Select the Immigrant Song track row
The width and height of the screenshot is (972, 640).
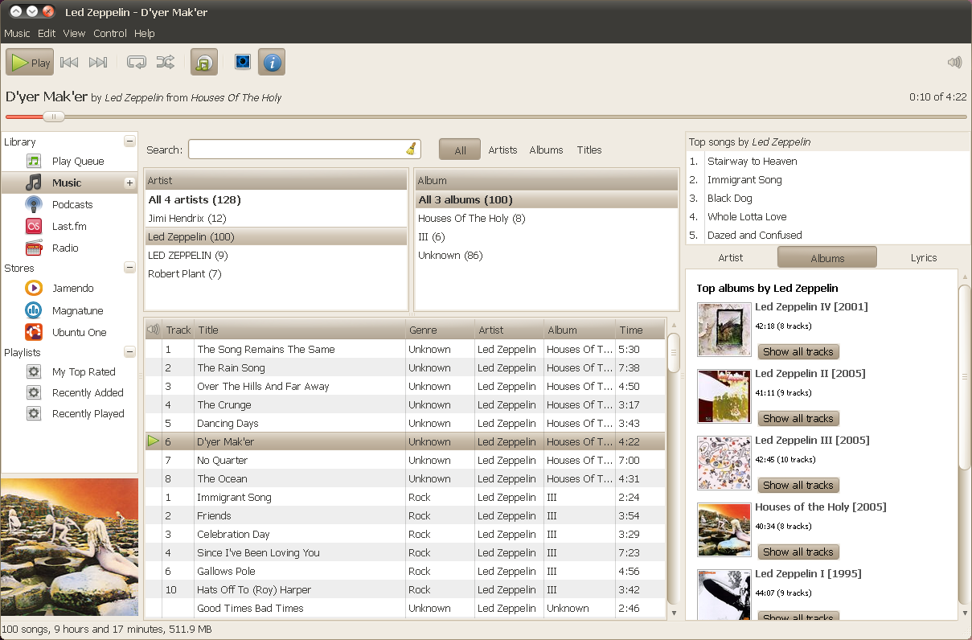click(405, 497)
